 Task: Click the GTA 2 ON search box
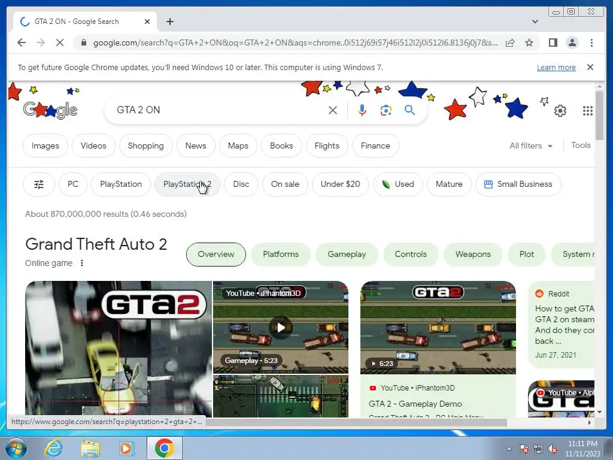coord(219,110)
